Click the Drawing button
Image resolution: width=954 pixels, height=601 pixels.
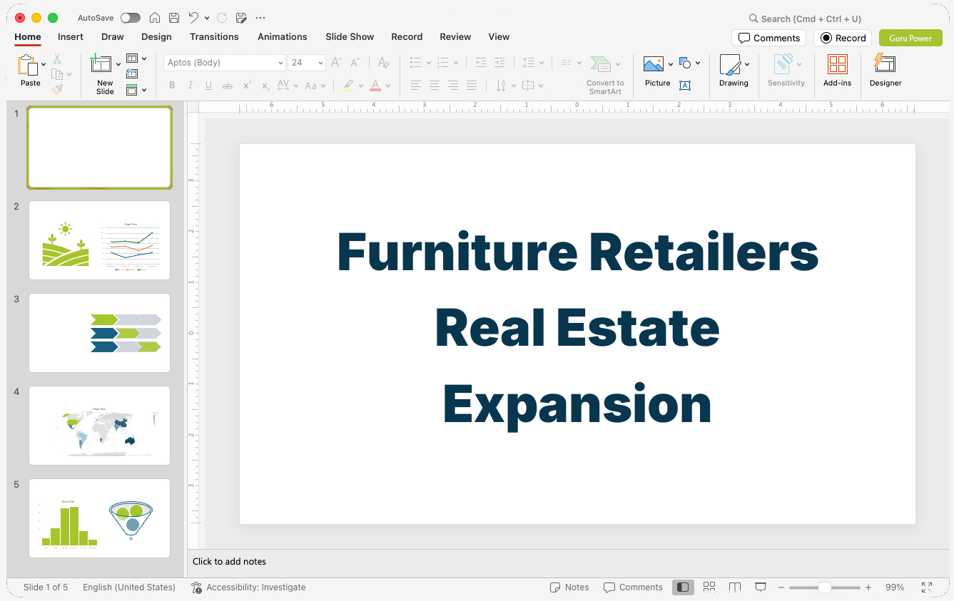(734, 71)
